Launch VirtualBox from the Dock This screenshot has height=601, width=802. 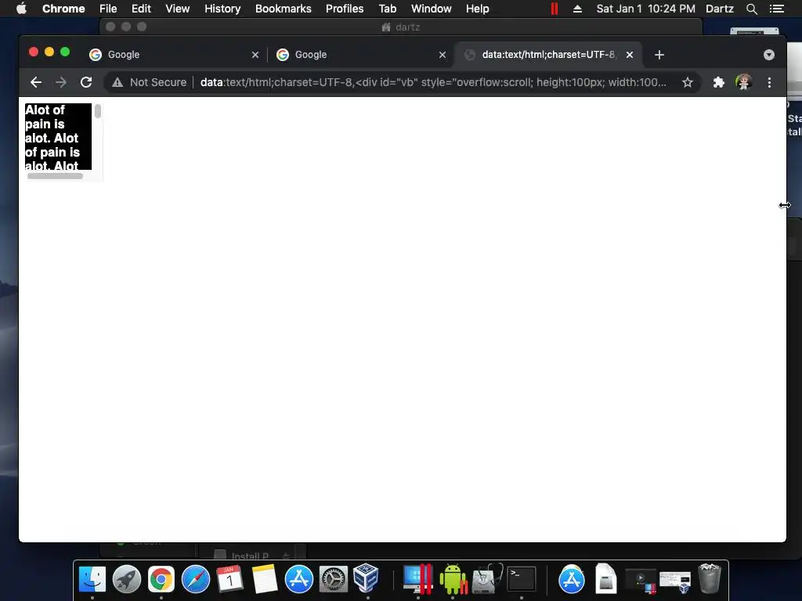click(367, 578)
